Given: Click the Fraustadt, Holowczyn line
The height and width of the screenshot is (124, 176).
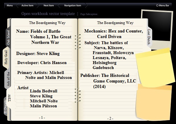Looking at the screenshot, I should point(113,53).
